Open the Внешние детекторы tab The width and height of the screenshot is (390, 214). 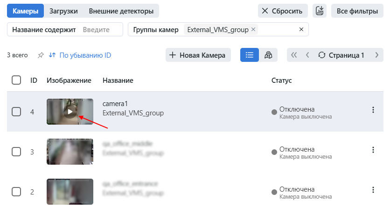(120, 11)
